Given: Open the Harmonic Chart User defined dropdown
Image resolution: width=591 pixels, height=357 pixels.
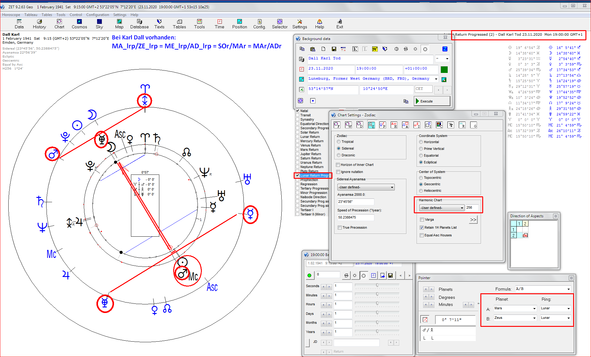Looking at the screenshot, I should coord(442,208).
